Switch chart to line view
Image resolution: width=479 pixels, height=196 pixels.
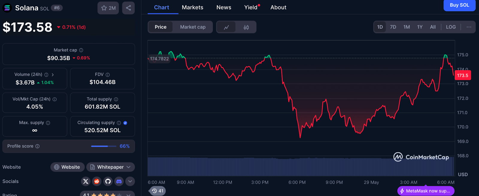(226, 27)
